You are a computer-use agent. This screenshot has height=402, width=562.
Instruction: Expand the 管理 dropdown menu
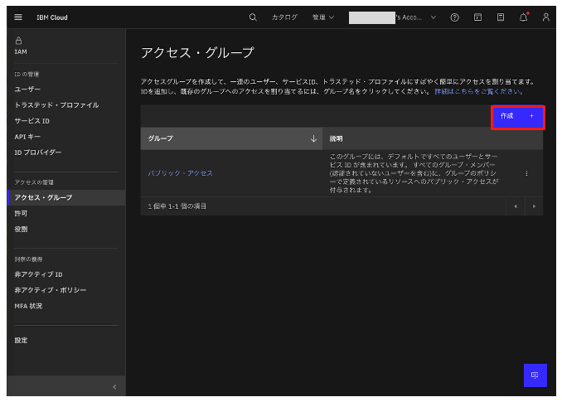pos(323,17)
